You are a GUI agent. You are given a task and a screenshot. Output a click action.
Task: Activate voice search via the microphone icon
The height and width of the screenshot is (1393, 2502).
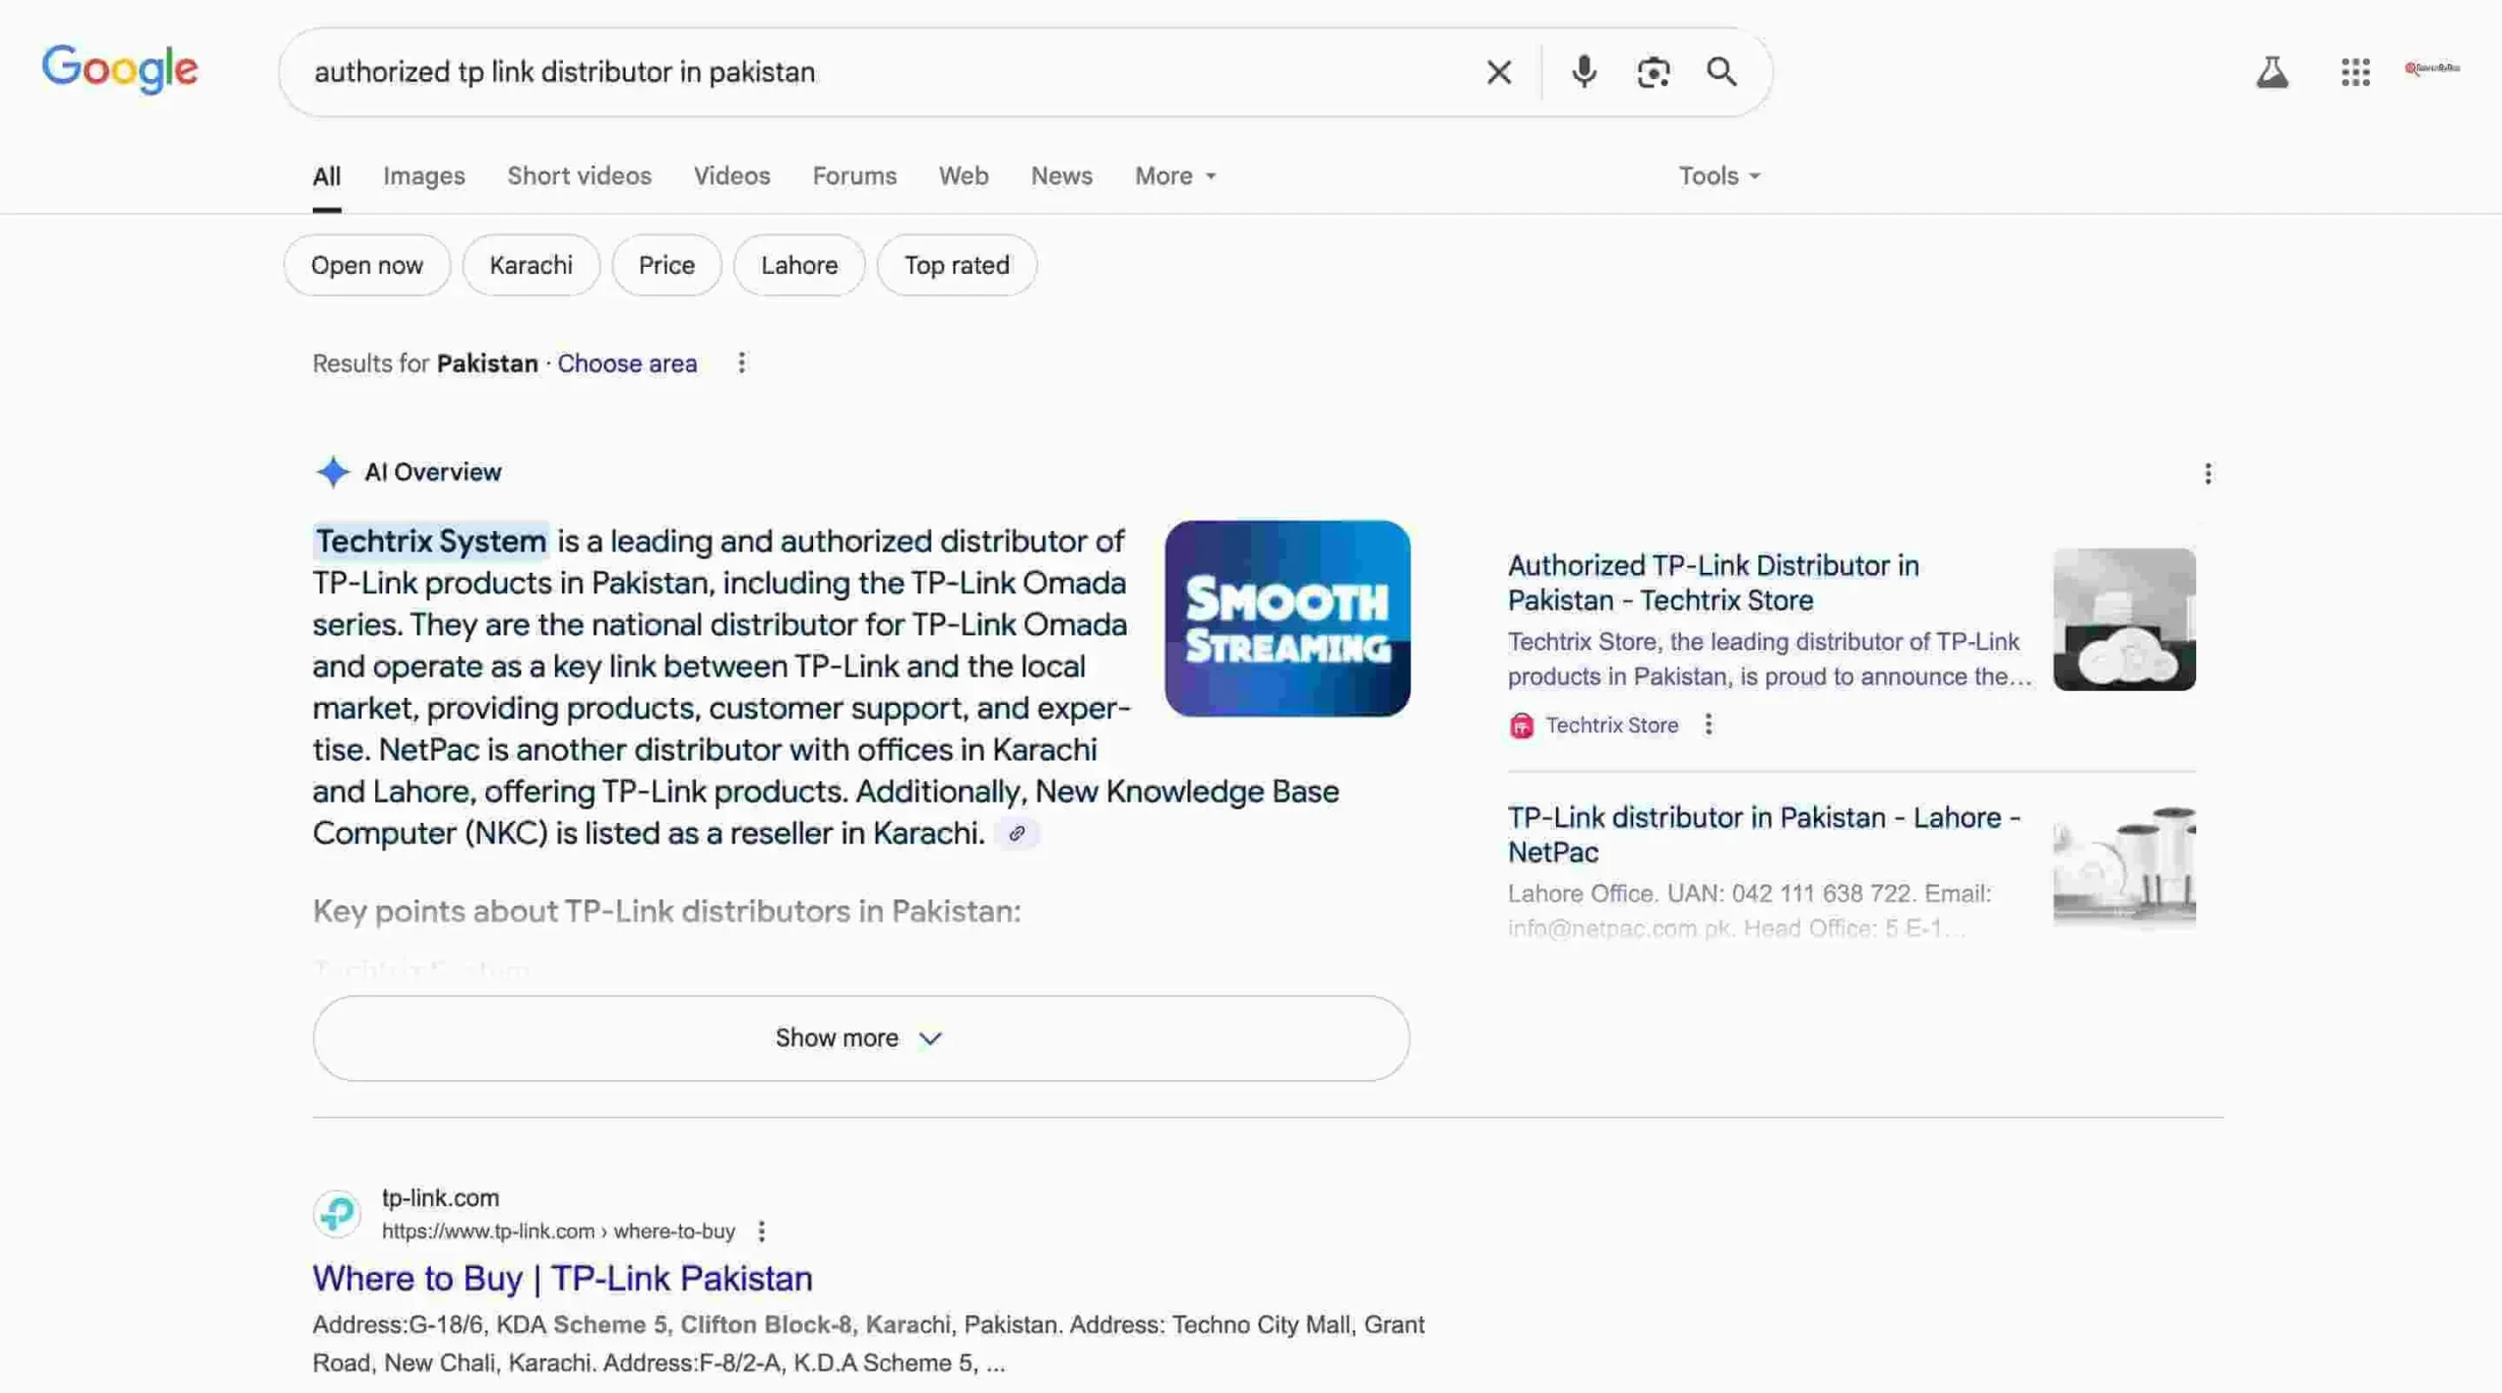(1583, 71)
